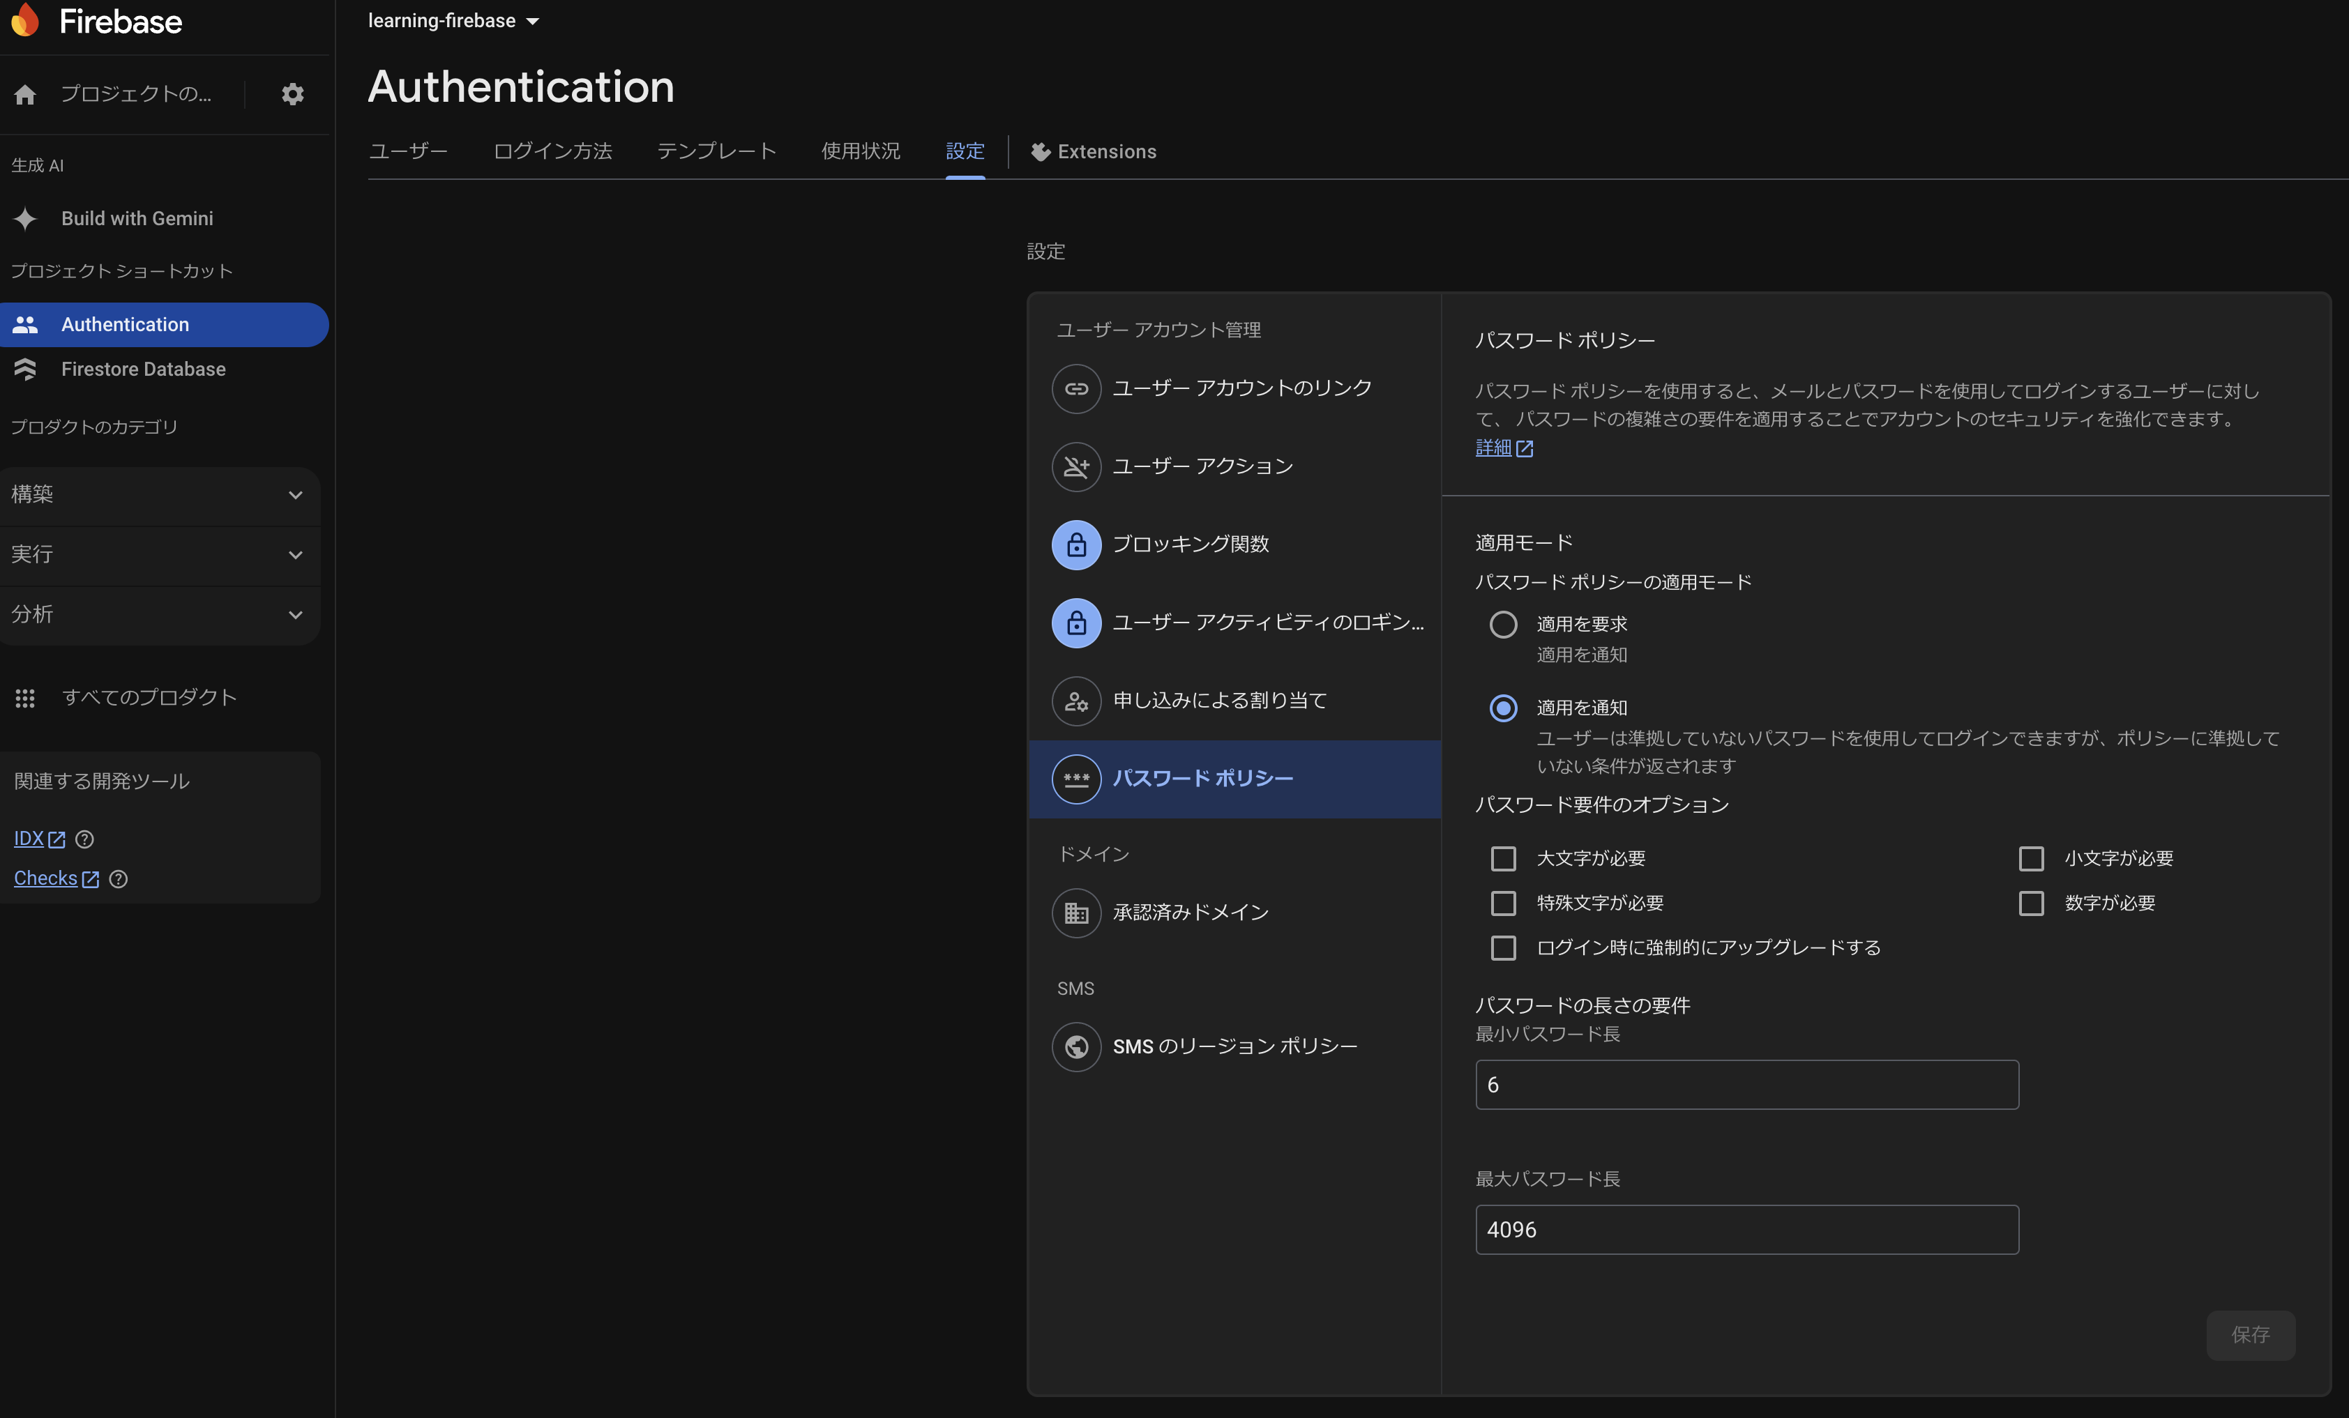Open the user account link icon

pyautogui.click(x=1076, y=388)
